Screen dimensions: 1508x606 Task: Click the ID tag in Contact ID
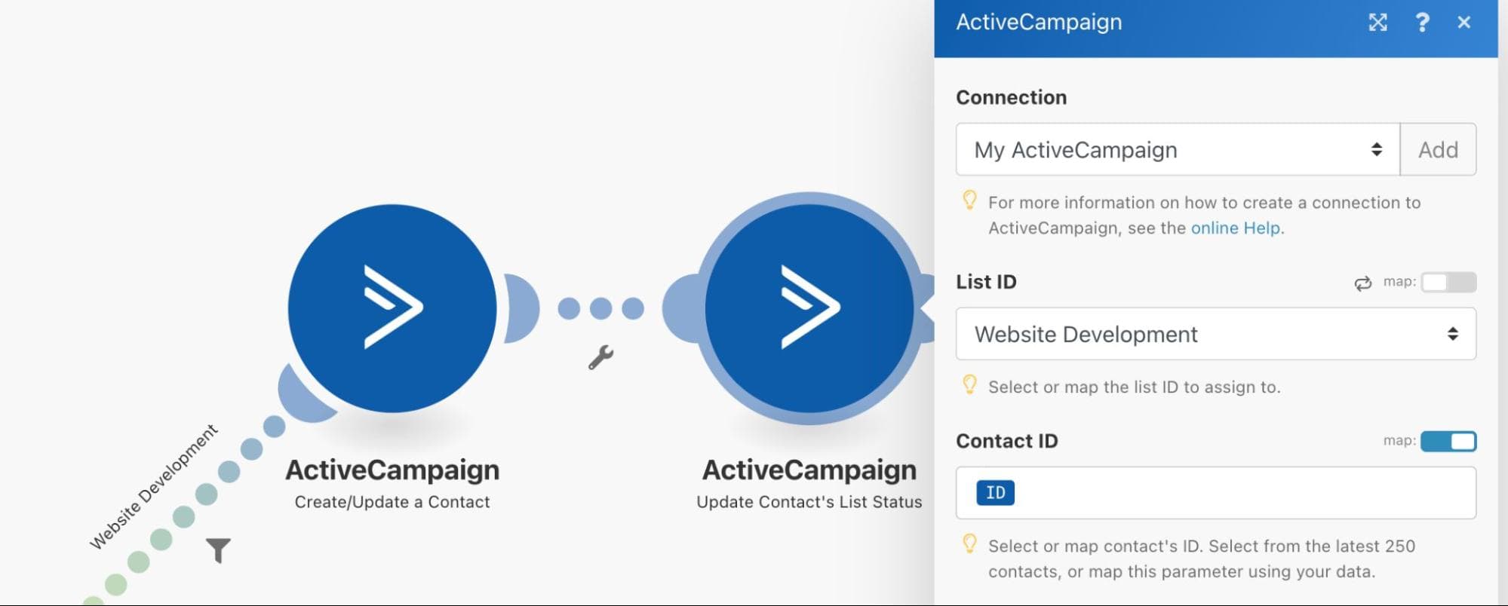pyautogui.click(x=995, y=493)
